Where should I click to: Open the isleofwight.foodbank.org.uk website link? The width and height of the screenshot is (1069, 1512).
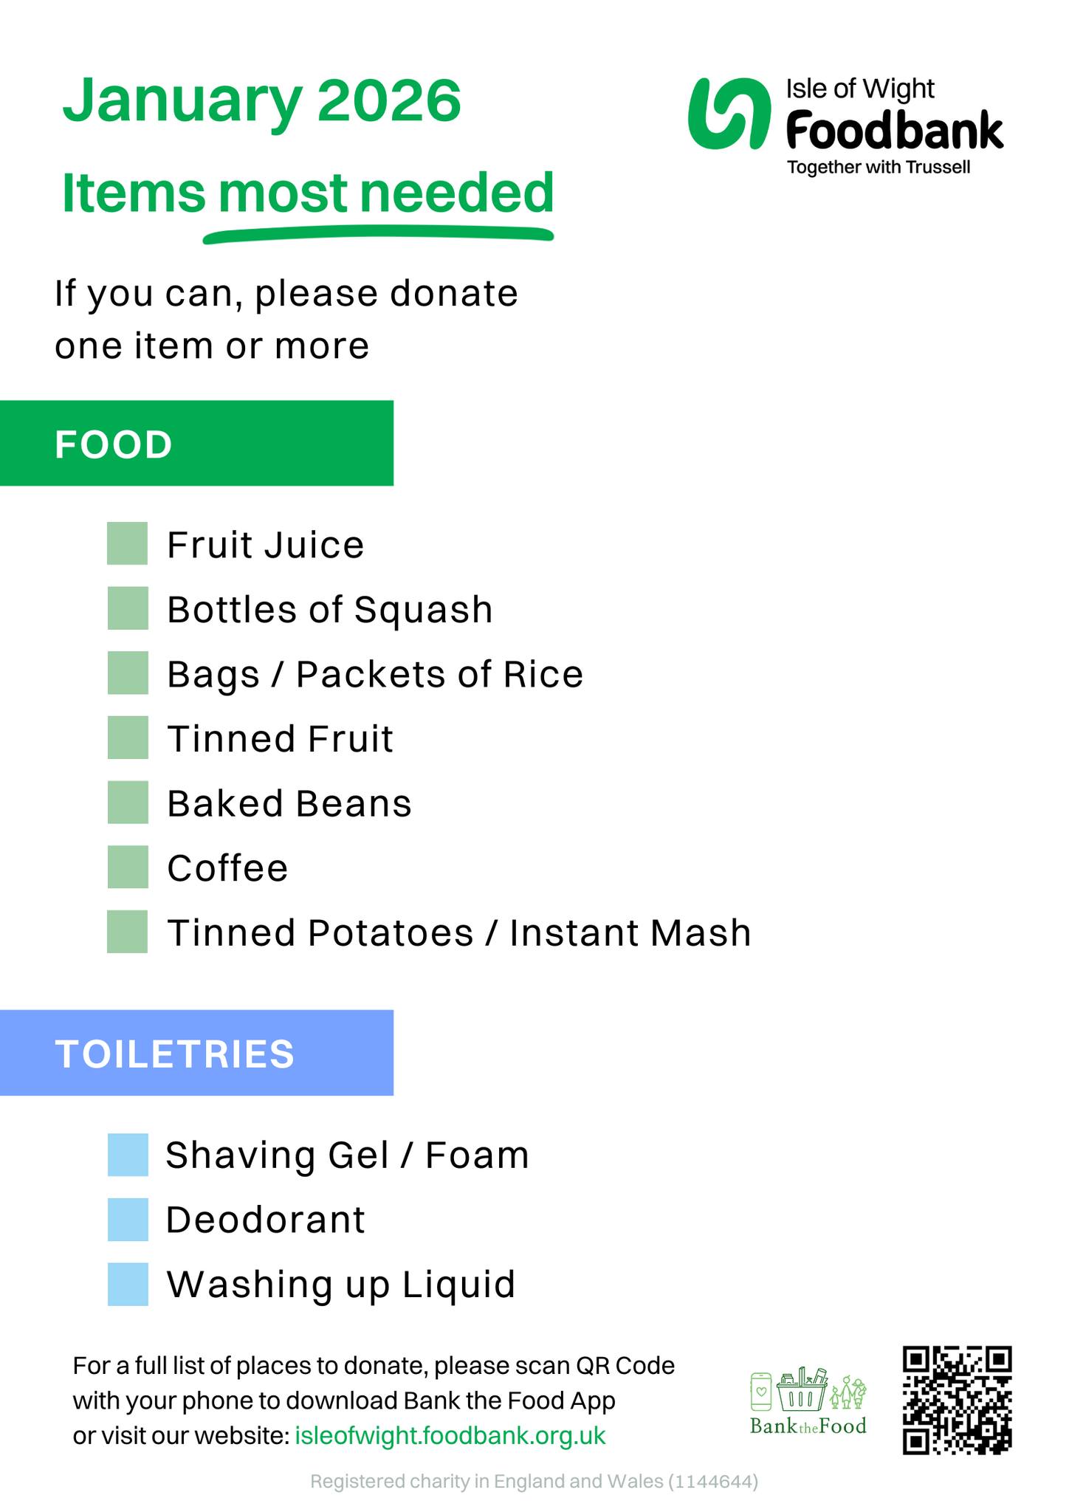450,1436
